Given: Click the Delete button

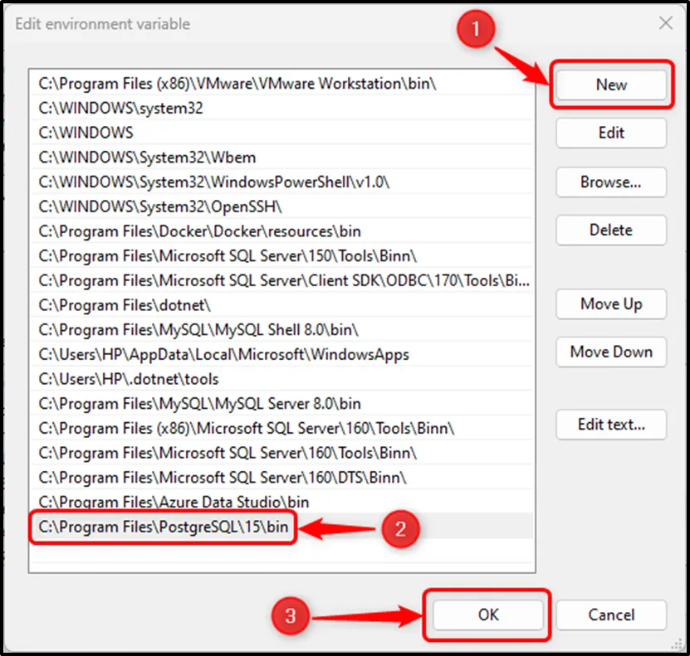Looking at the screenshot, I should 610,230.
